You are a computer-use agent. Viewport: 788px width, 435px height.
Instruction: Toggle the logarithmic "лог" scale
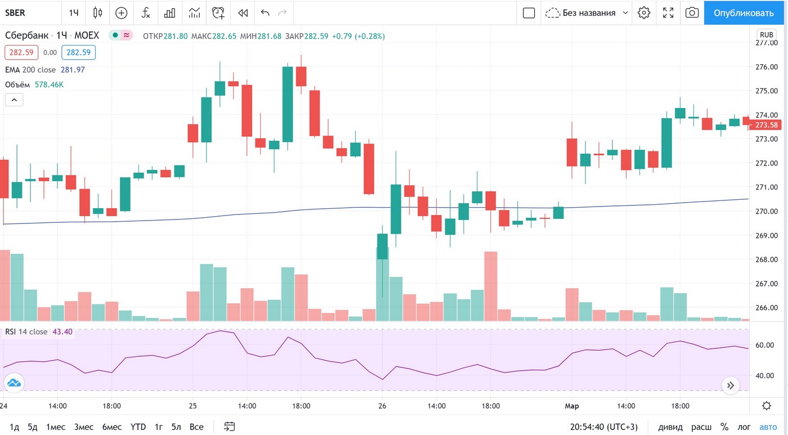pos(744,427)
